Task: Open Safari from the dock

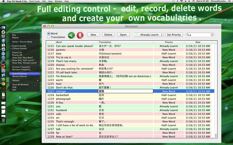Action: pos(3,53)
